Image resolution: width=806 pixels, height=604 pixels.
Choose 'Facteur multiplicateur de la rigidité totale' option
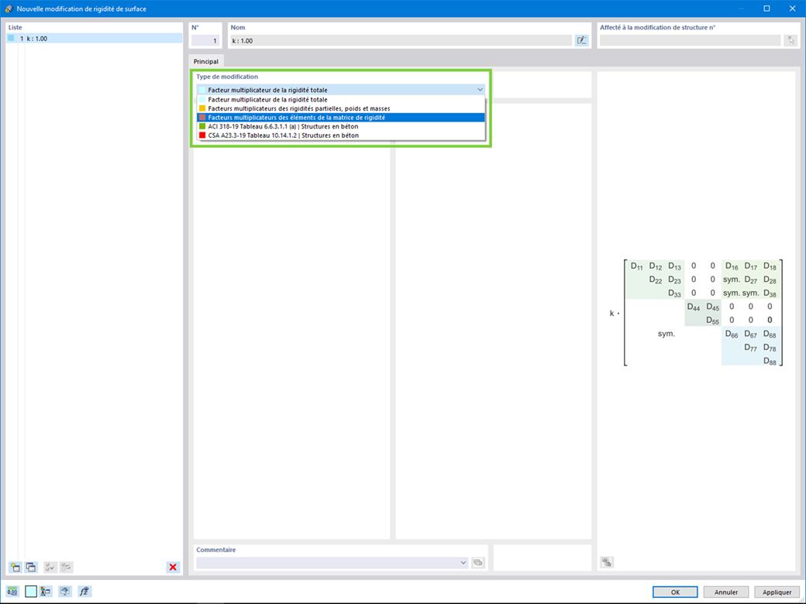[341, 100]
